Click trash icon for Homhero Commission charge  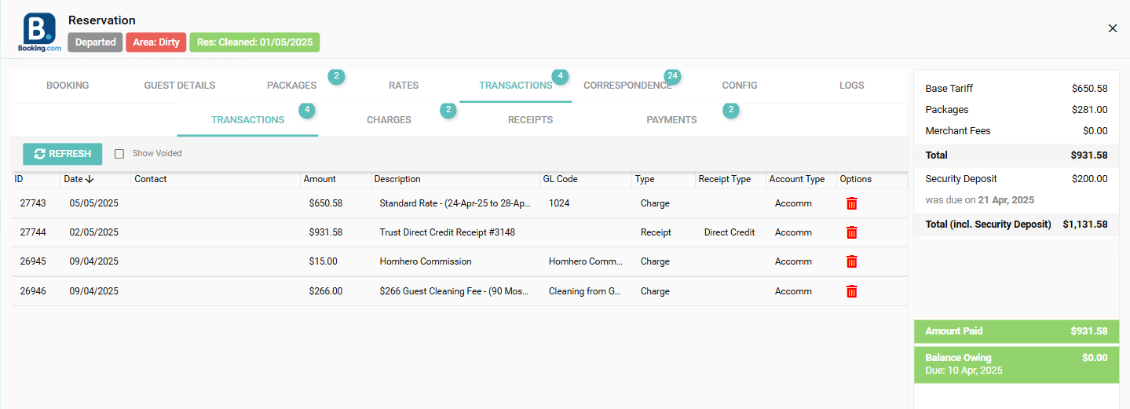pyautogui.click(x=851, y=261)
